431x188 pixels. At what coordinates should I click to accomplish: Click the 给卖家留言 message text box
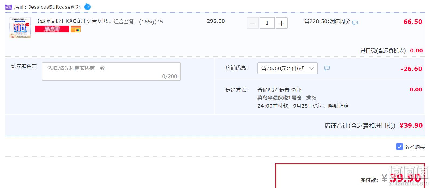coord(111,71)
